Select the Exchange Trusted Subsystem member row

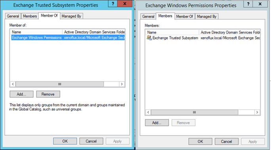[203, 38]
